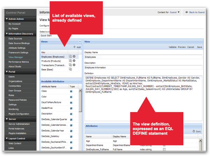Open About Studio page

click(15, 66)
